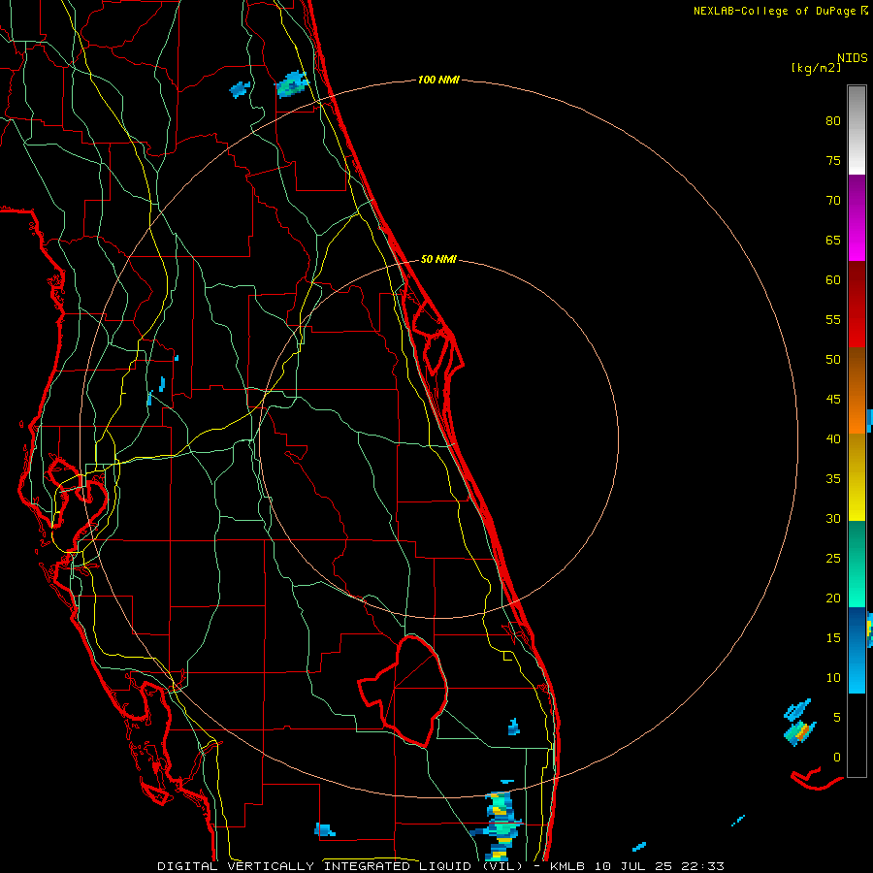Click the offshore storm cell with orange core

pos(800,732)
